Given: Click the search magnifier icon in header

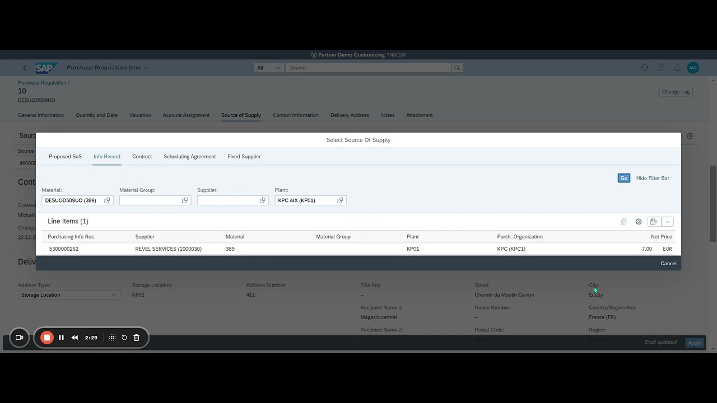Looking at the screenshot, I should click(x=457, y=68).
